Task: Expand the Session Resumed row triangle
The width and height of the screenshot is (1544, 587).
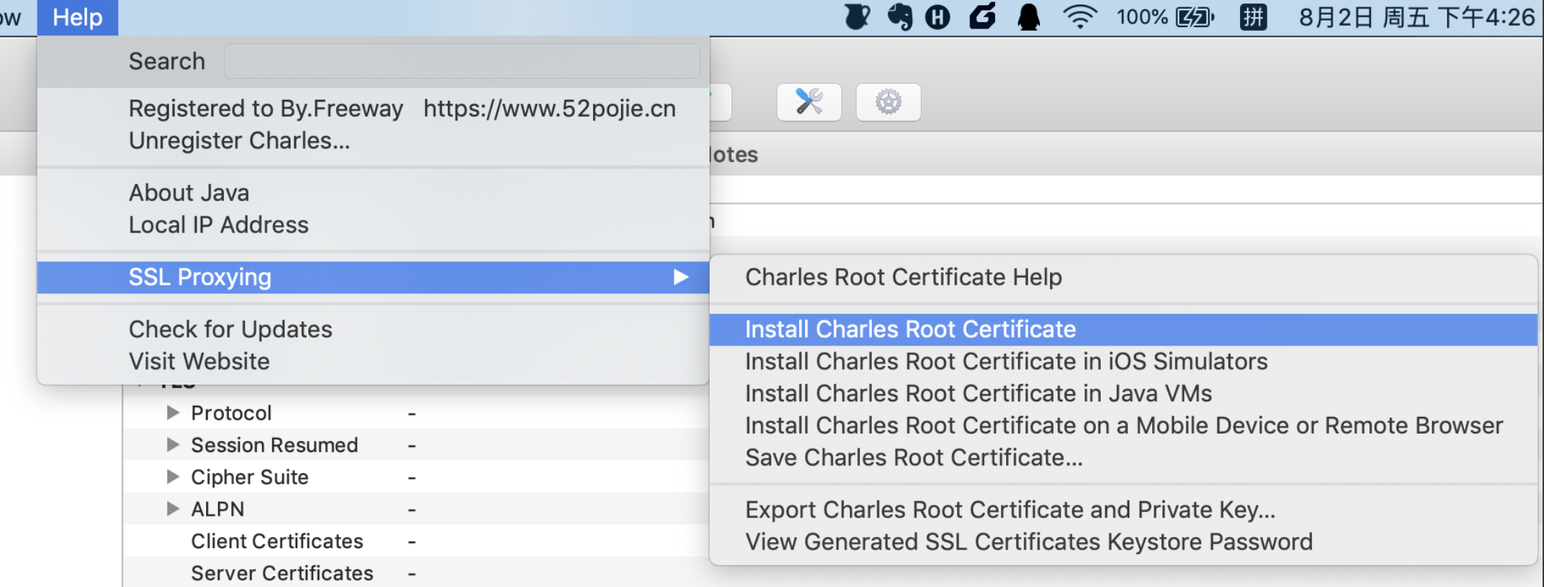Action: point(172,445)
